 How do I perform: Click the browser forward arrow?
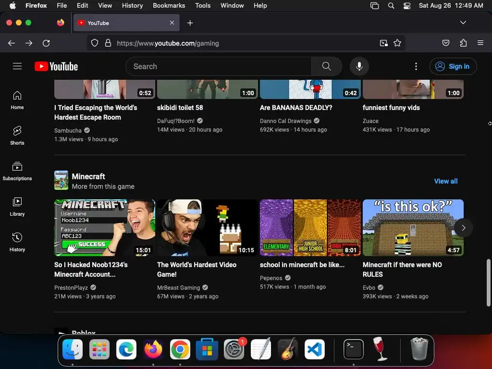click(29, 43)
